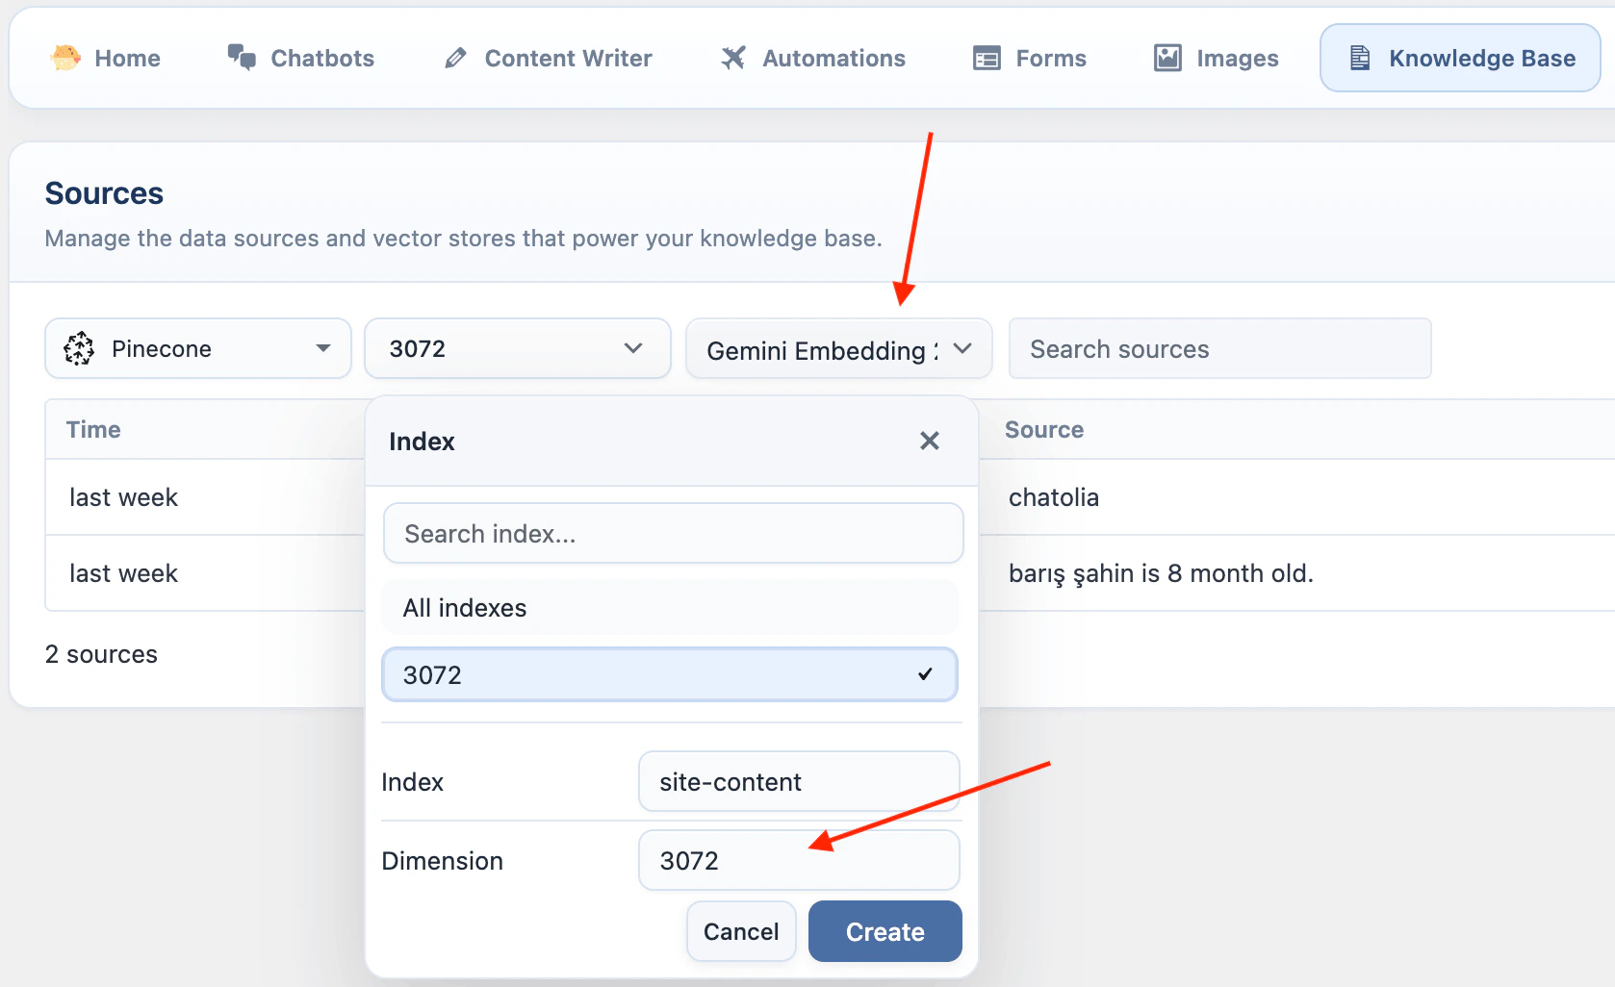Image resolution: width=1615 pixels, height=987 pixels.
Task: Select the Knowledge Base tab
Action: [x=1460, y=58]
